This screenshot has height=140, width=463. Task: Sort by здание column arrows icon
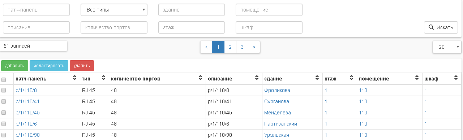[317, 78]
